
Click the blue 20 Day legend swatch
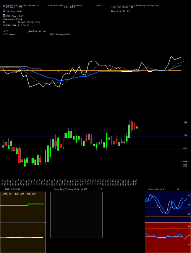click(4, 7)
